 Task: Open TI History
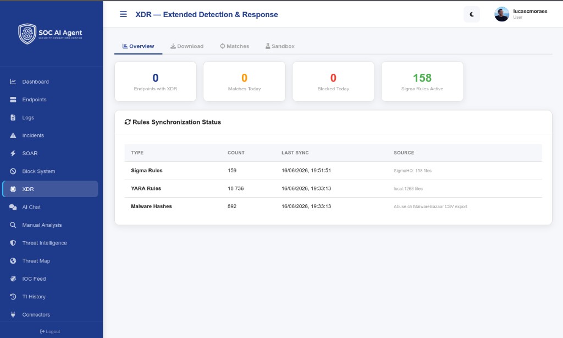click(x=50, y=297)
